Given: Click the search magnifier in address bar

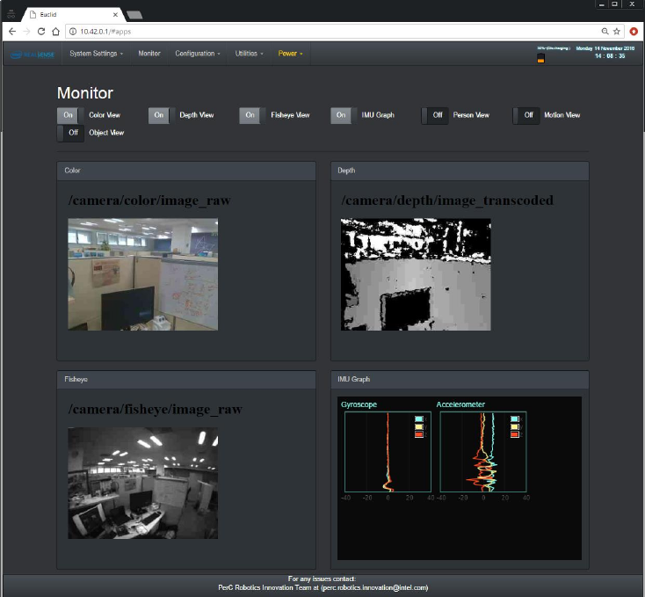Looking at the screenshot, I should coord(604,31).
